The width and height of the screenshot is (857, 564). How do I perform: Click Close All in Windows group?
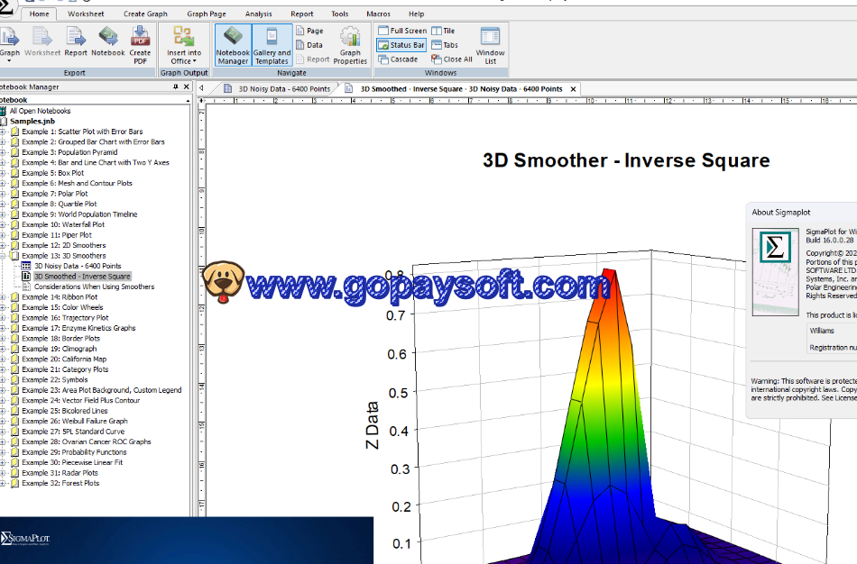451,59
